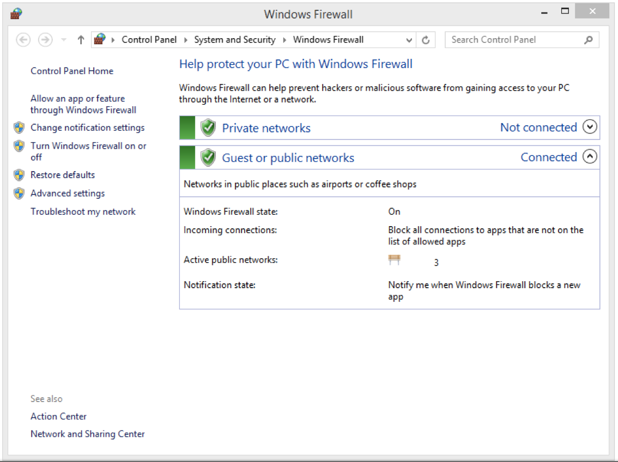Click Windows Firewall title bar icon

click(16, 14)
